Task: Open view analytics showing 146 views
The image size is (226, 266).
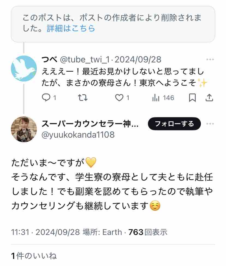Action: [x=163, y=98]
